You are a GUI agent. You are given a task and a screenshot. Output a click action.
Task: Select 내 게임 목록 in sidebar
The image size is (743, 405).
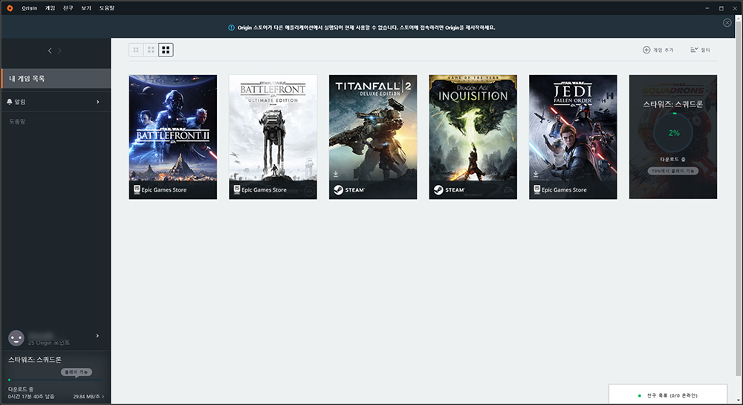pos(56,79)
